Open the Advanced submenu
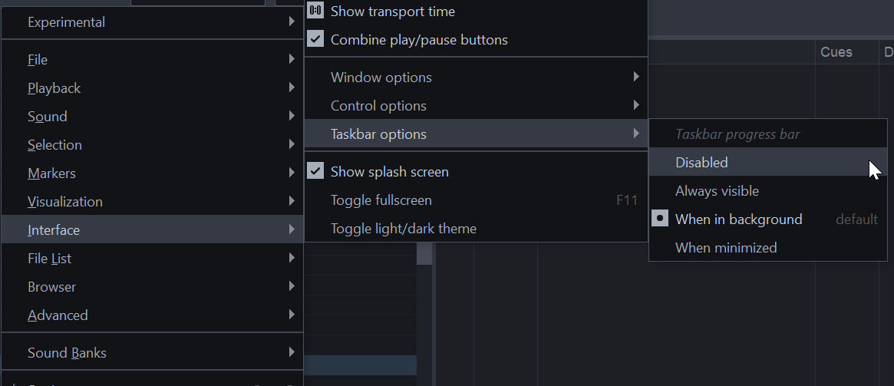This screenshot has width=894, height=386. tap(58, 315)
